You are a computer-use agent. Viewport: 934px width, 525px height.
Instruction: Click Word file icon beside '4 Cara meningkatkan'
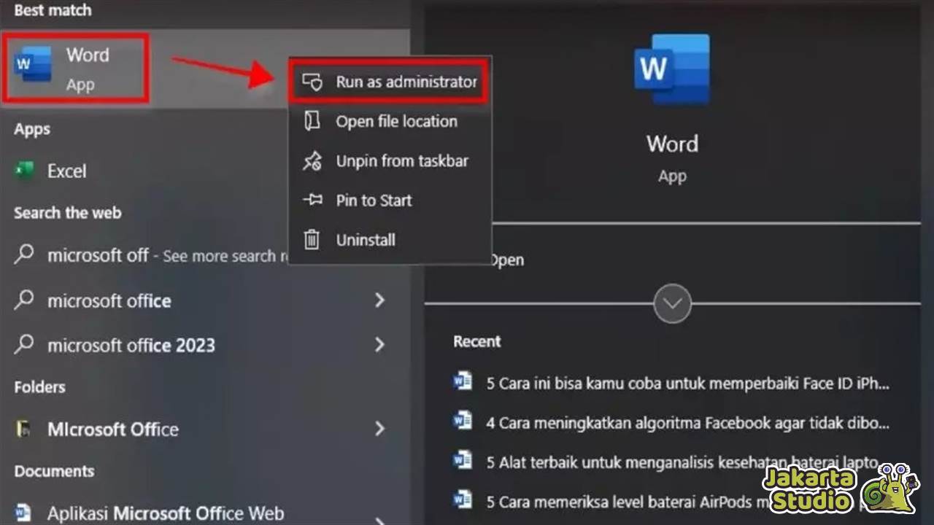pos(463,421)
